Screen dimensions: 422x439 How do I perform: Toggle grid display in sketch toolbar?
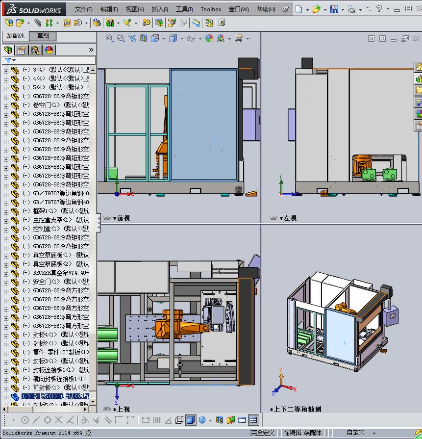click(157, 420)
